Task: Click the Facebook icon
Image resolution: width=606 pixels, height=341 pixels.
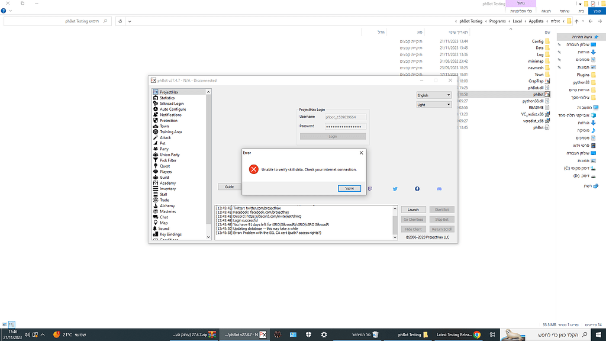Action: (x=417, y=189)
